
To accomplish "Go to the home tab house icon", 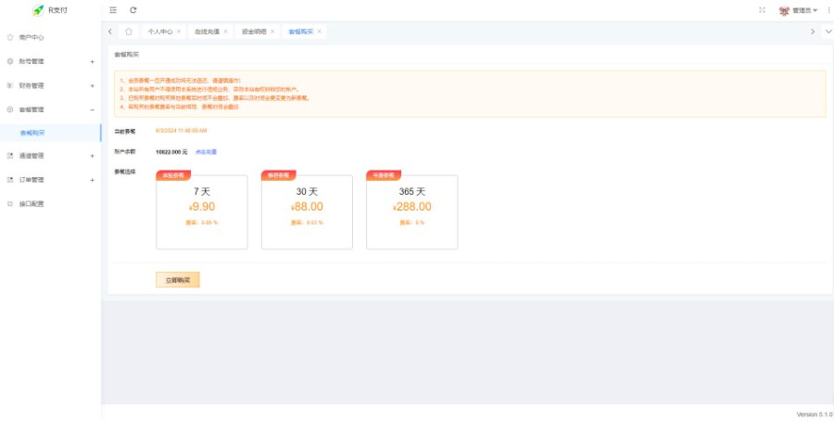I will 128,32.
